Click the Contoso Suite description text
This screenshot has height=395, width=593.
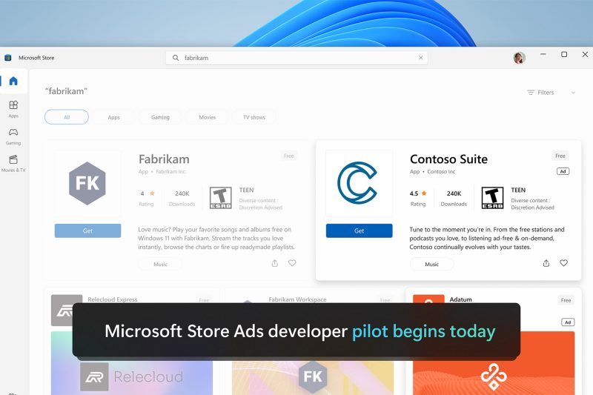pyautogui.click(x=487, y=238)
